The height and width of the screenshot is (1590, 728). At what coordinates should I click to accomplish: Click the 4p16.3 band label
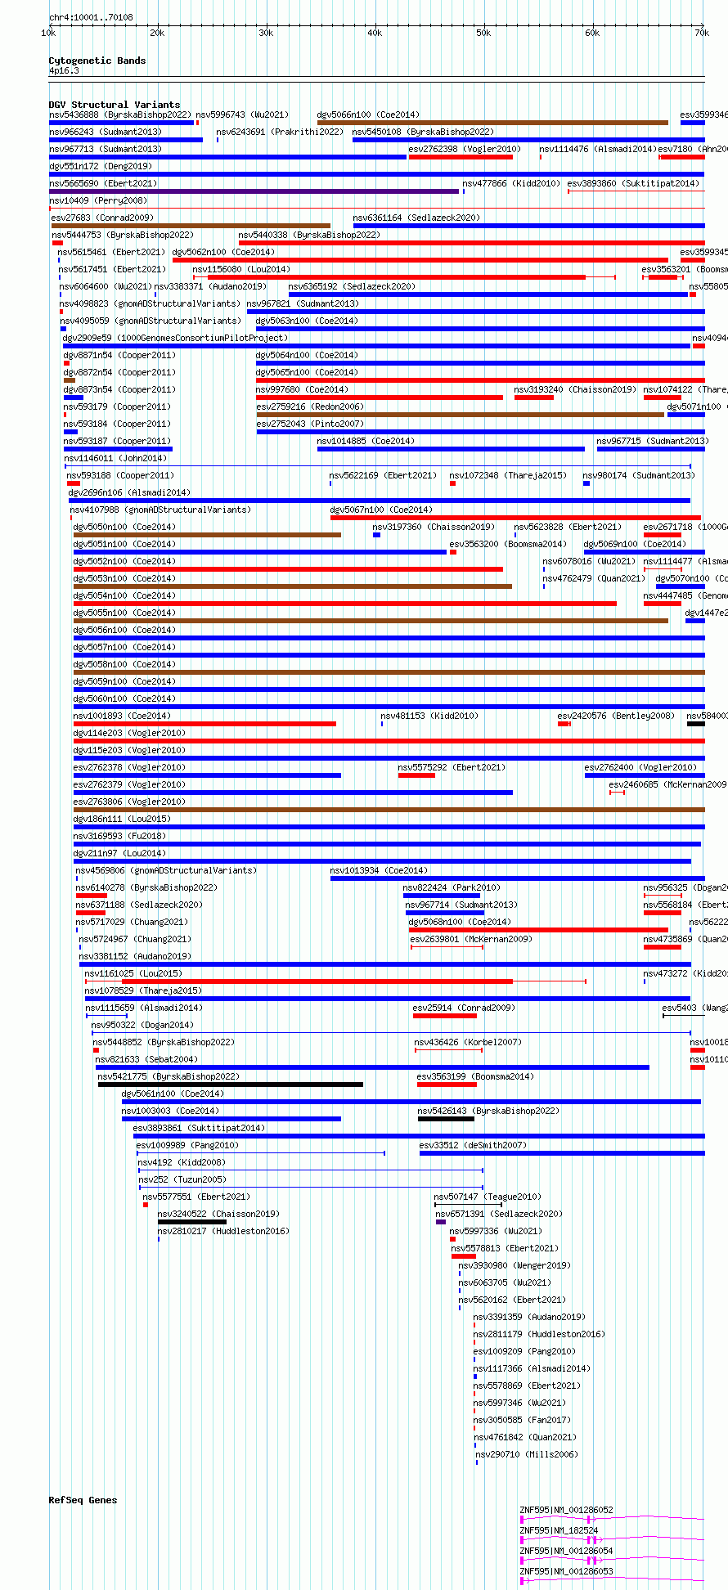coord(64,70)
